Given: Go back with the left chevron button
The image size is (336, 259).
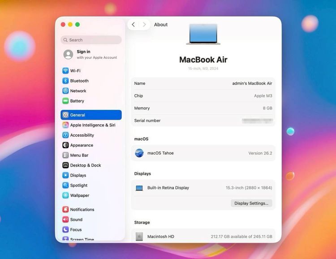Looking at the screenshot, I should coord(134,25).
